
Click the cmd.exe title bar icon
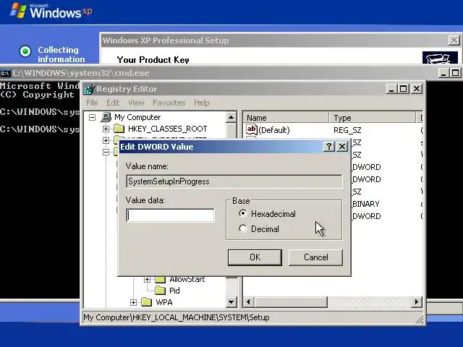[x=6, y=73]
